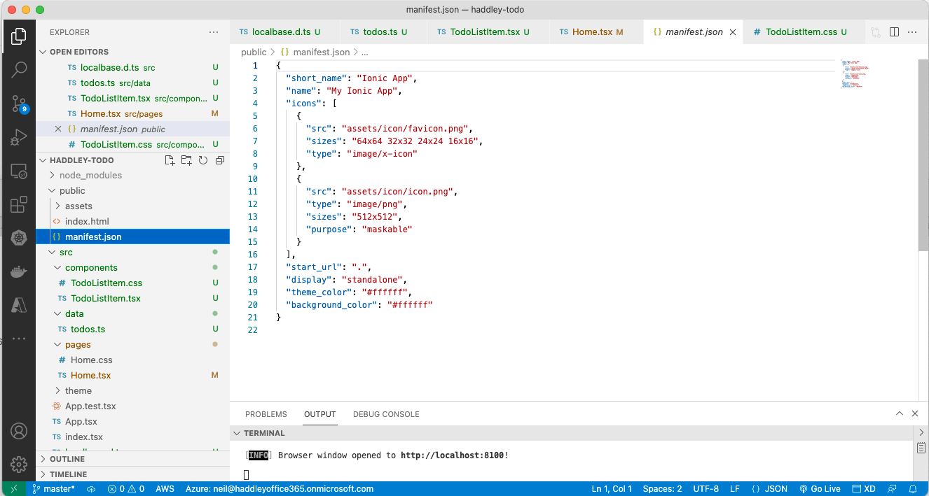The image size is (929, 496).
Task: Expand the node_modules folder
Action: click(90, 176)
